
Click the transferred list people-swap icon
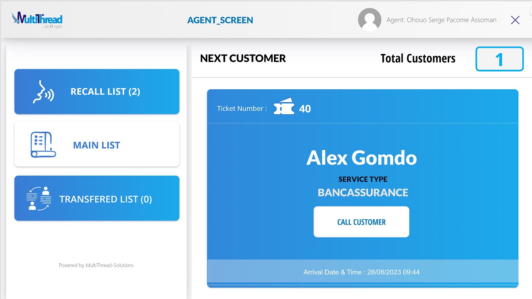[x=39, y=199]
